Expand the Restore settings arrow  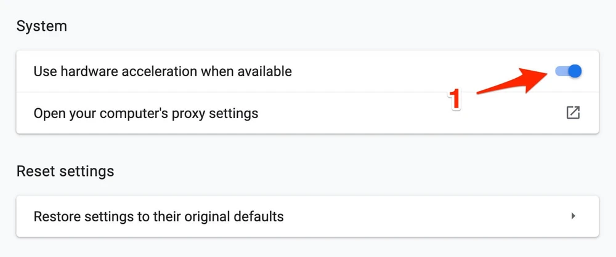[x=573, y=216]
